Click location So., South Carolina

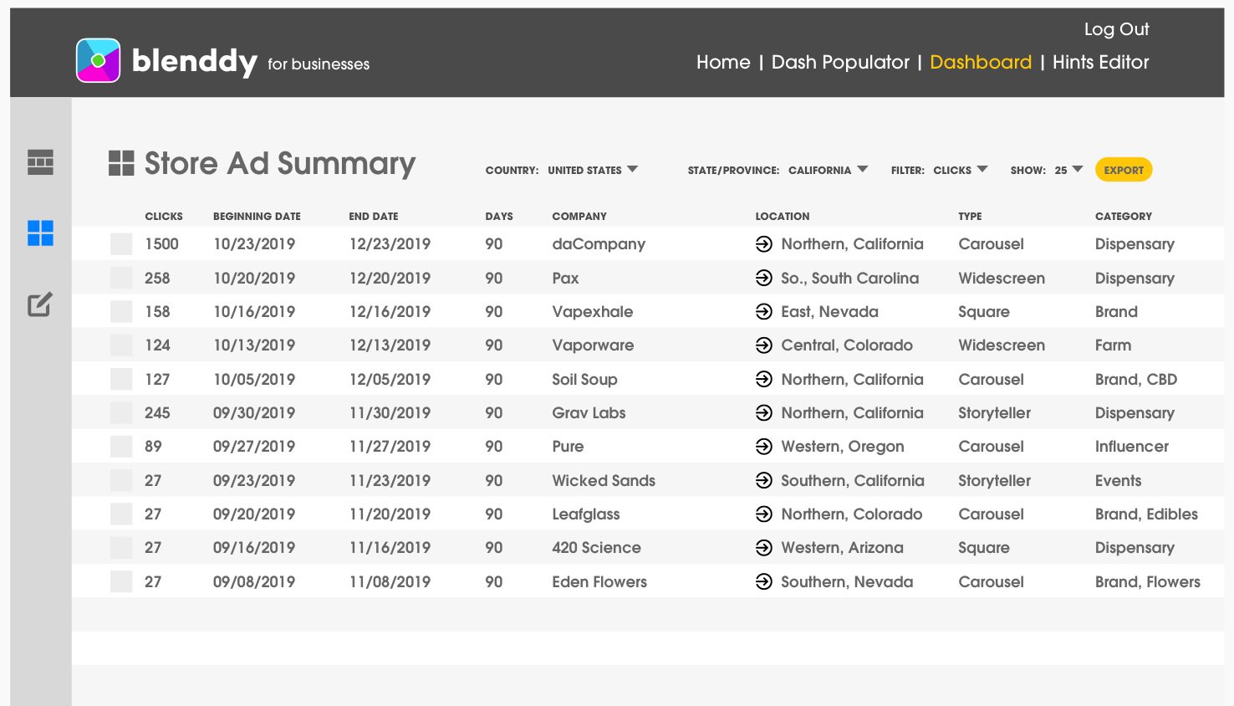849,278
